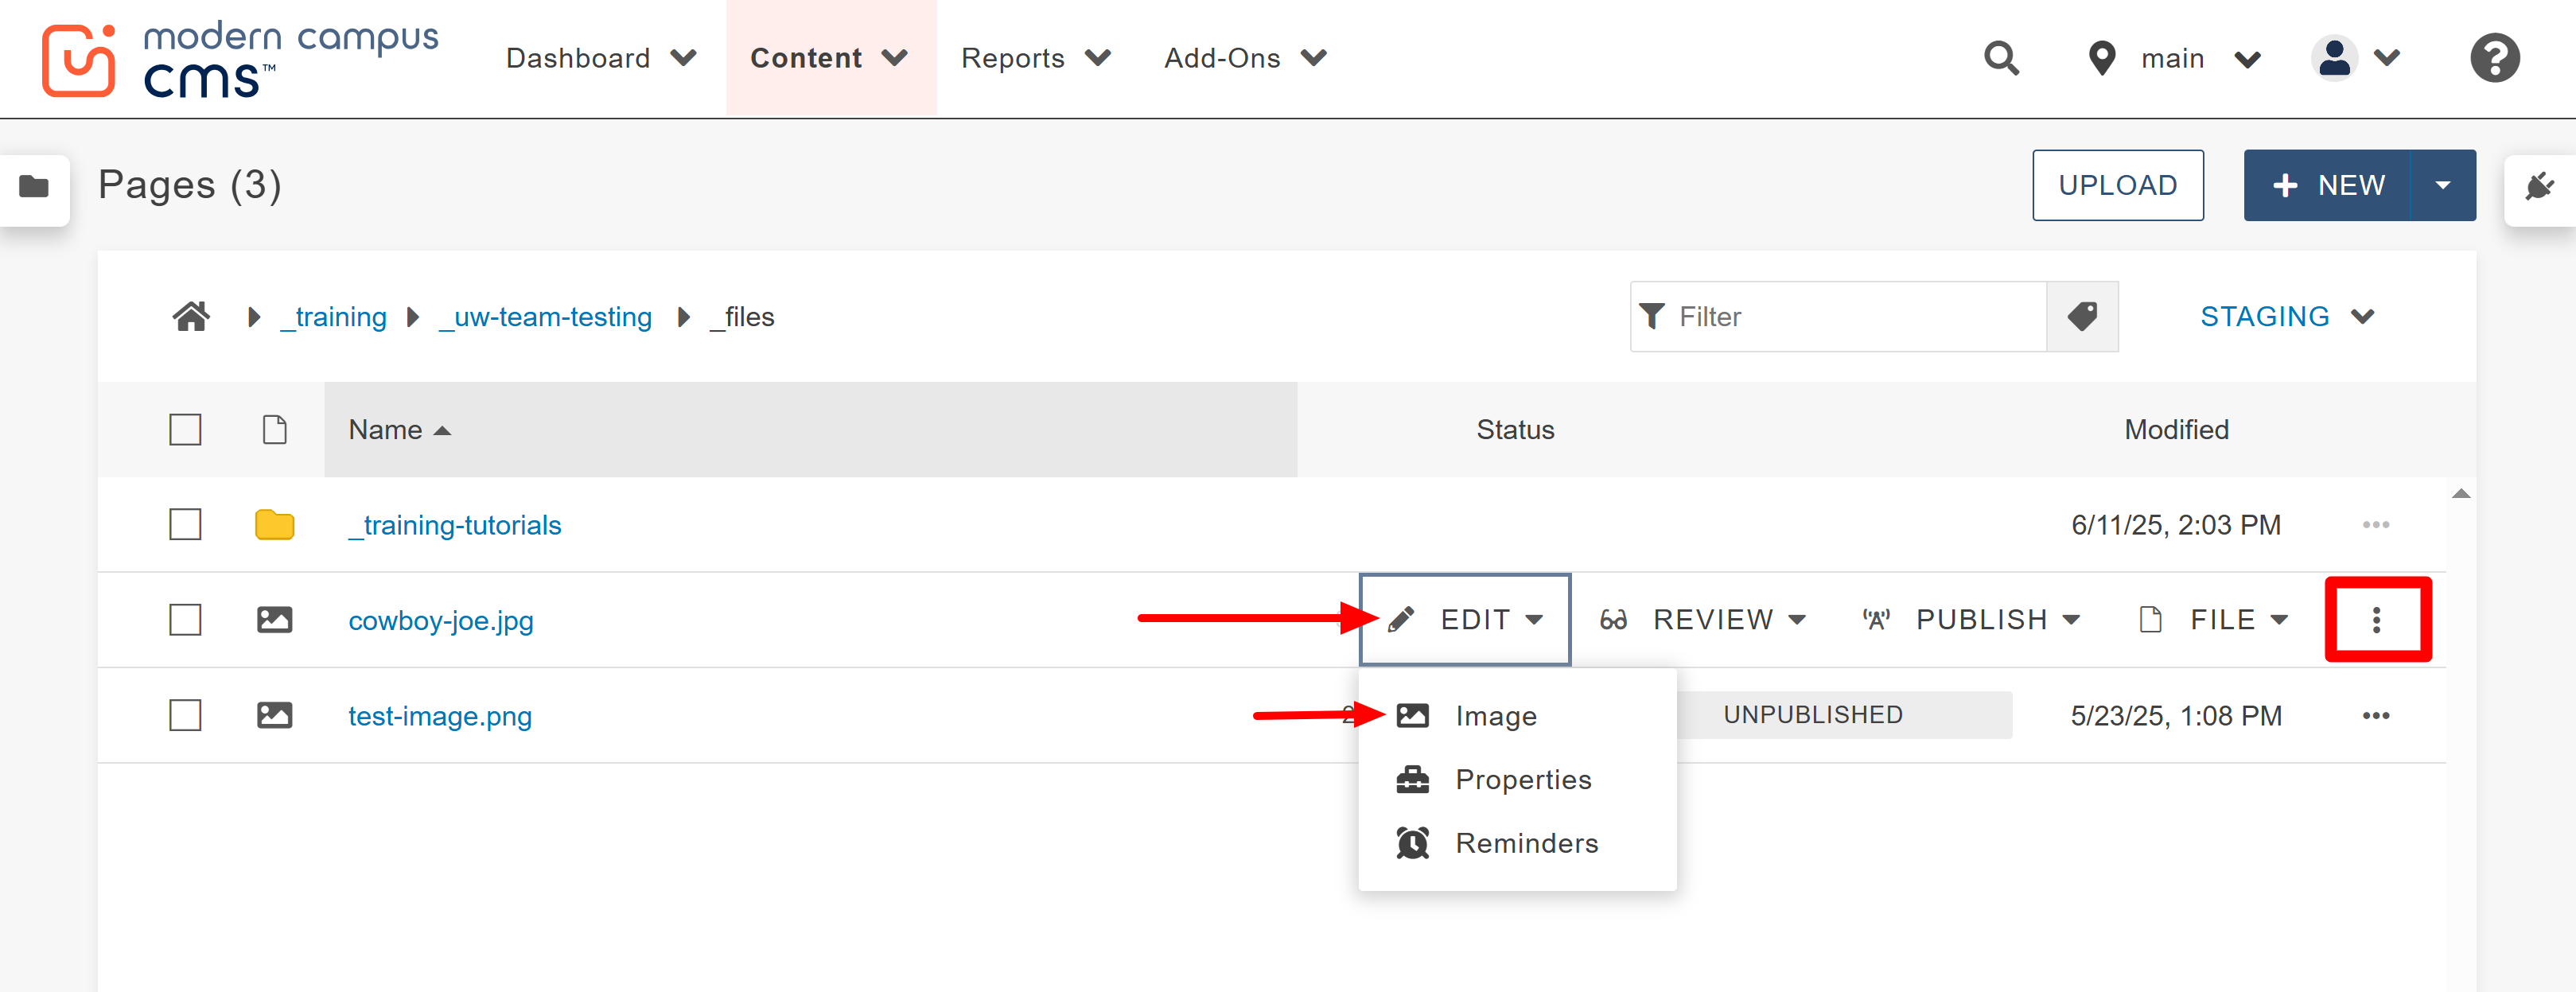Click the home icon in the breadcrumb
Image resolution: width=2576 pixels, height=992 pixels.
click(191, 316)
